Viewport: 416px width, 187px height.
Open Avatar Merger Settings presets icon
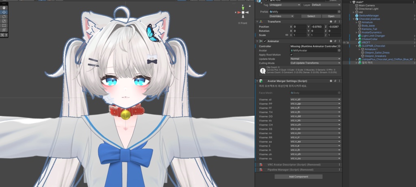point(335,81)
